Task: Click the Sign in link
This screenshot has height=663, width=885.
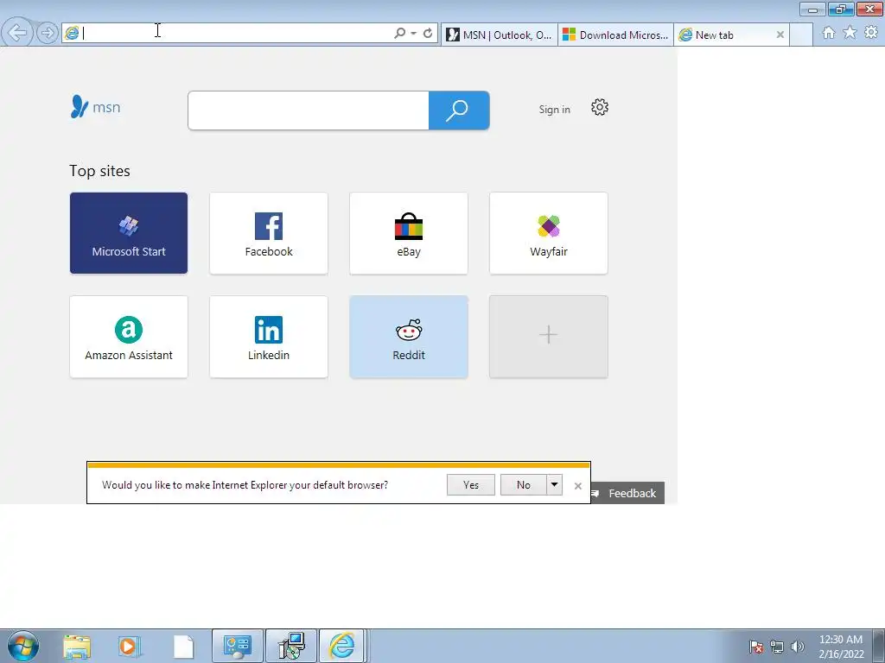Action: point(554,110)
